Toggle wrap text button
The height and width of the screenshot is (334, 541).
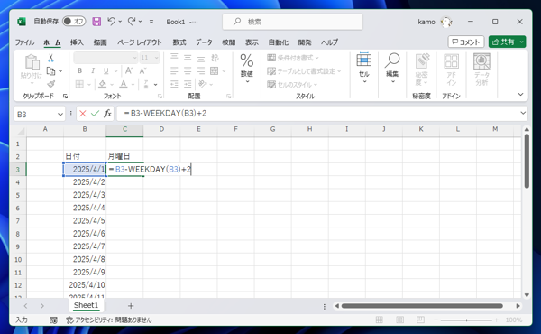[x=215, y=58]
